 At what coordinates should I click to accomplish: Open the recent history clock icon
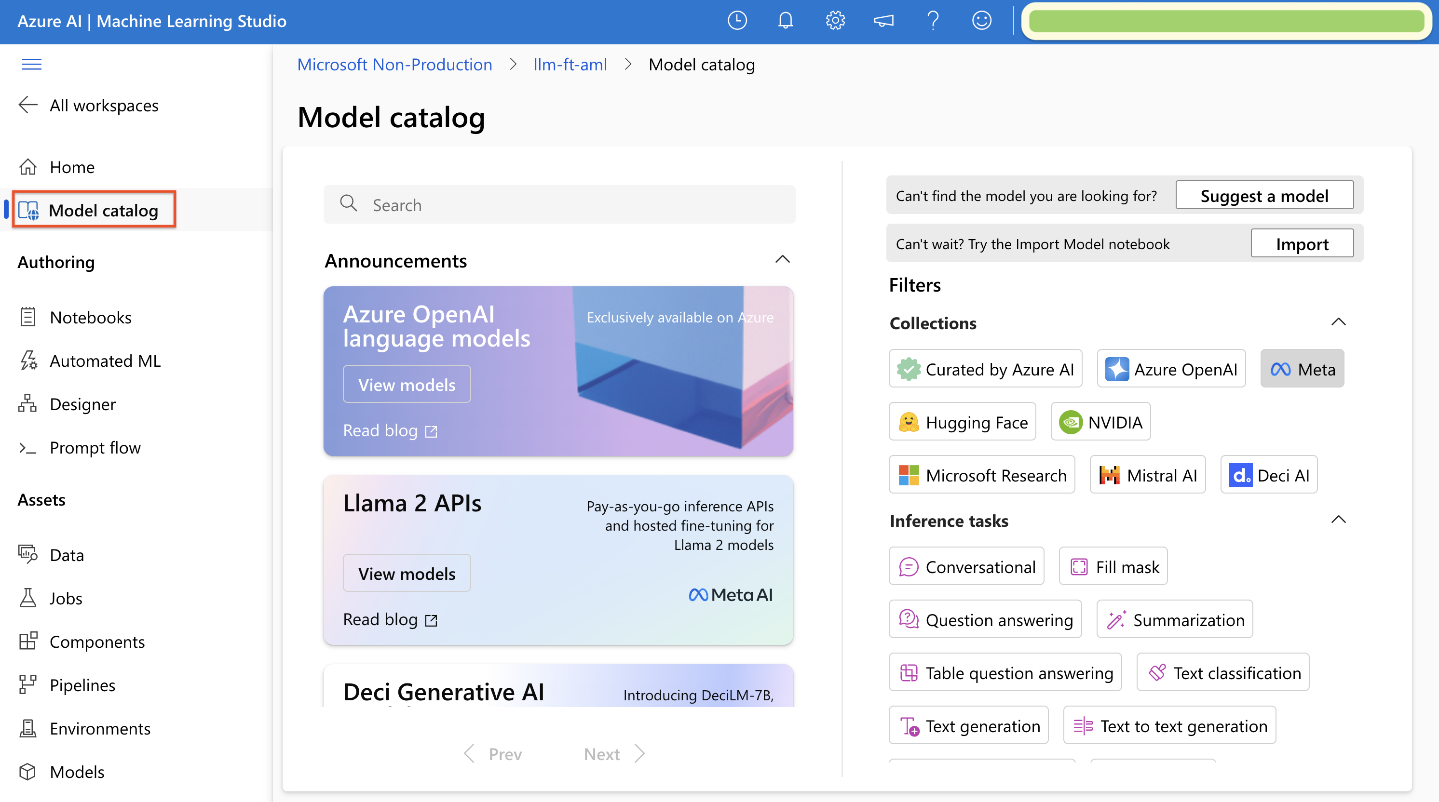coord(737,21)
